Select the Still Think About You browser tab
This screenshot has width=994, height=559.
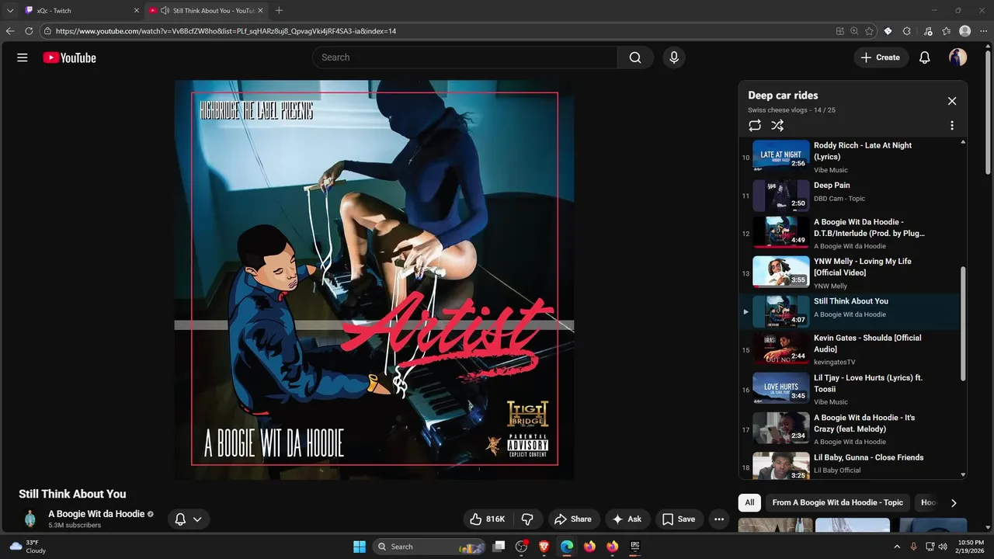tap(205, 11)
